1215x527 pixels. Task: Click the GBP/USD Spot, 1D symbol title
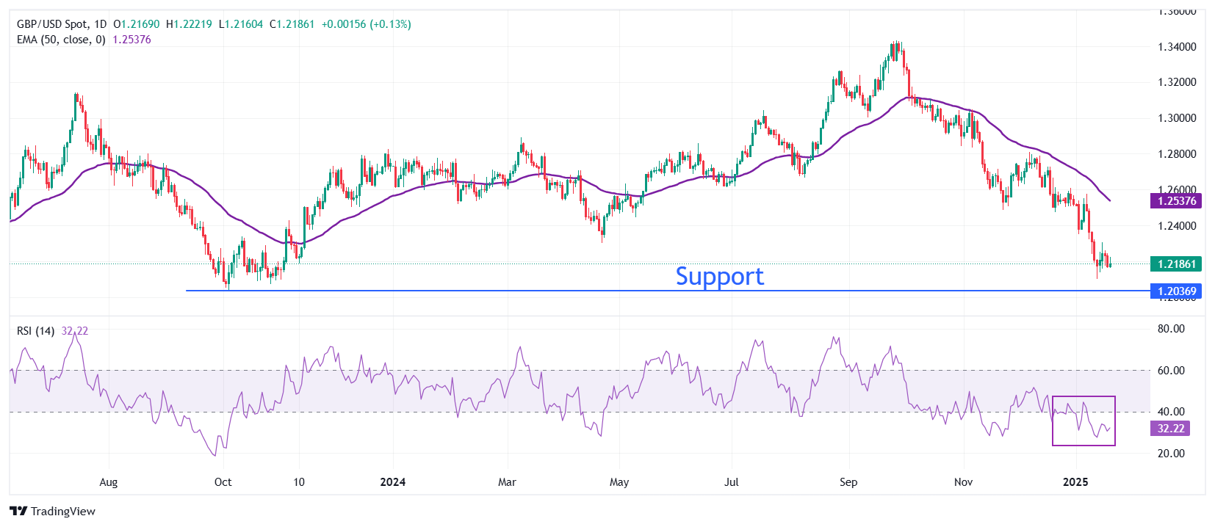[62, 24]
